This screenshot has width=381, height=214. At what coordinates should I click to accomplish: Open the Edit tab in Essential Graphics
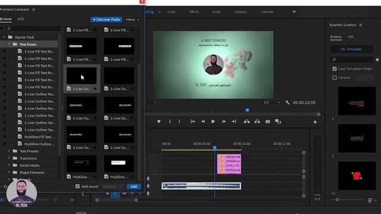click(x=351, y=37)
